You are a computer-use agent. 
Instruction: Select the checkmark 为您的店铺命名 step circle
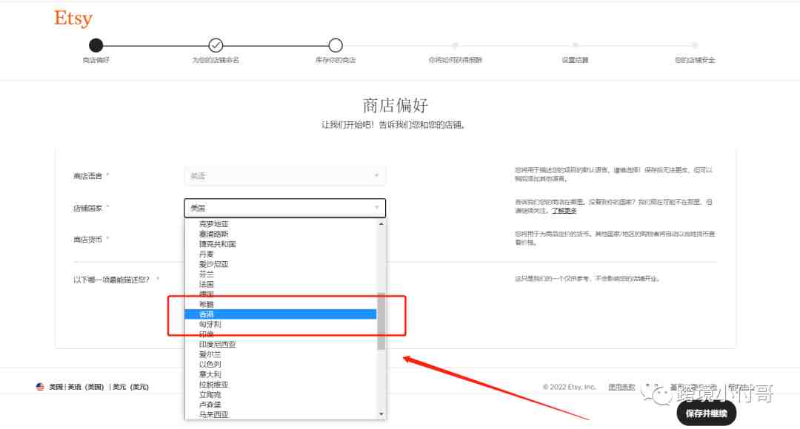(x=216, y=45)
